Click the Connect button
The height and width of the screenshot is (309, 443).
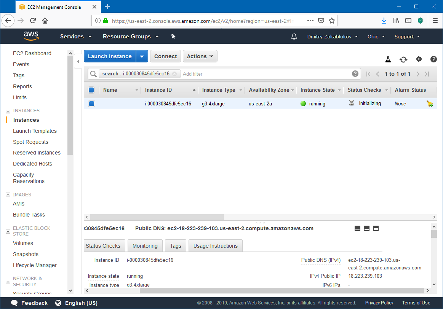tap(165, 56)
